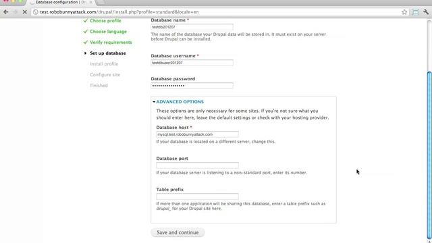This screenshot has width=432, height=243.
Task: Open the wrench settings menu
Action: [426, 12]
